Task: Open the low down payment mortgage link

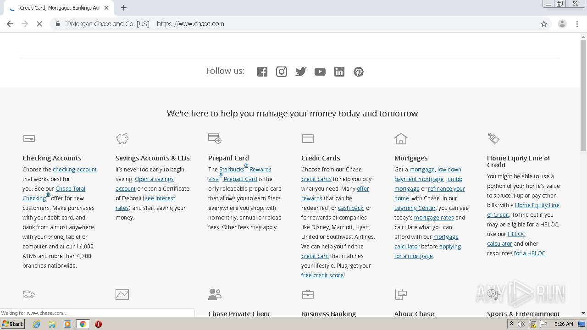Action: point(428,174)
